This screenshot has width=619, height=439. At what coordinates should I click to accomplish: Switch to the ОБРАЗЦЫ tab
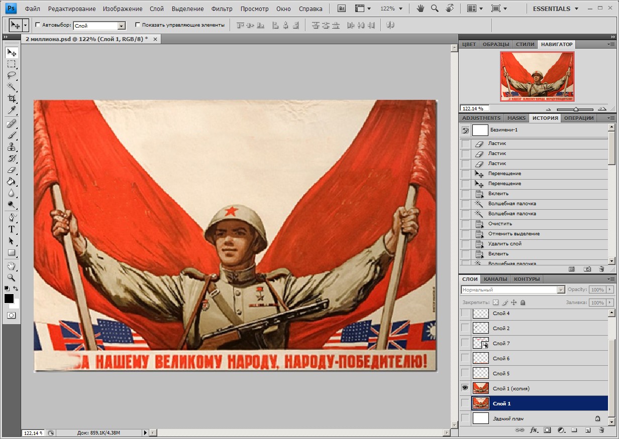pos(496,44)
